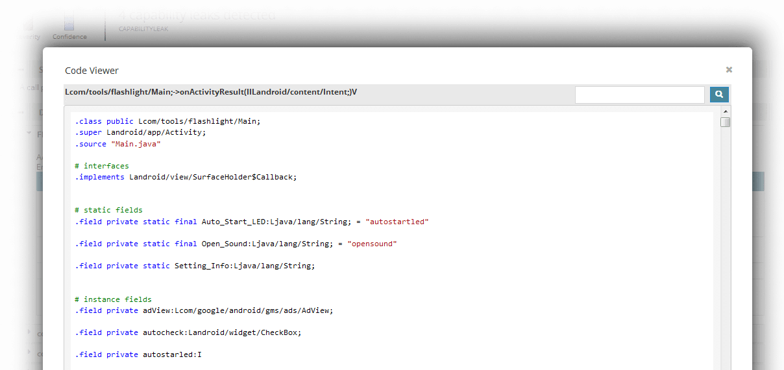Click the '# static fields' comment
This screenshot has width=784, height=370.
[108, 210]
